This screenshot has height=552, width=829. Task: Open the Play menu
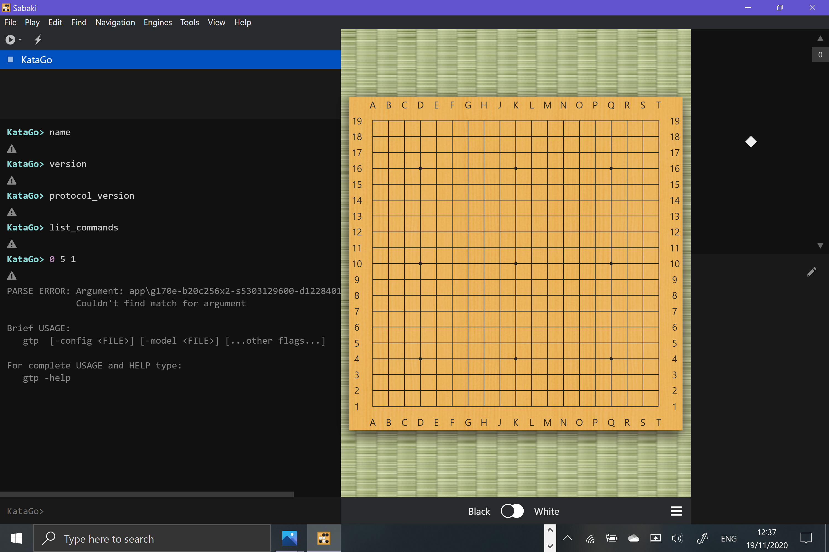click(32, 22)
